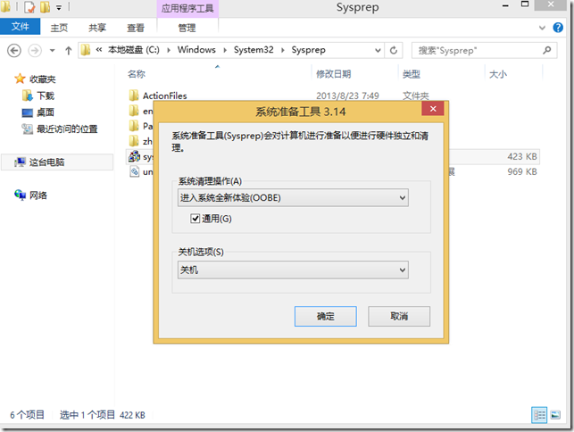Expand the breadcrumb overflow « chevron
This screenshot has width=574, height=432.
pyautogui.click(x=99, y=50)
